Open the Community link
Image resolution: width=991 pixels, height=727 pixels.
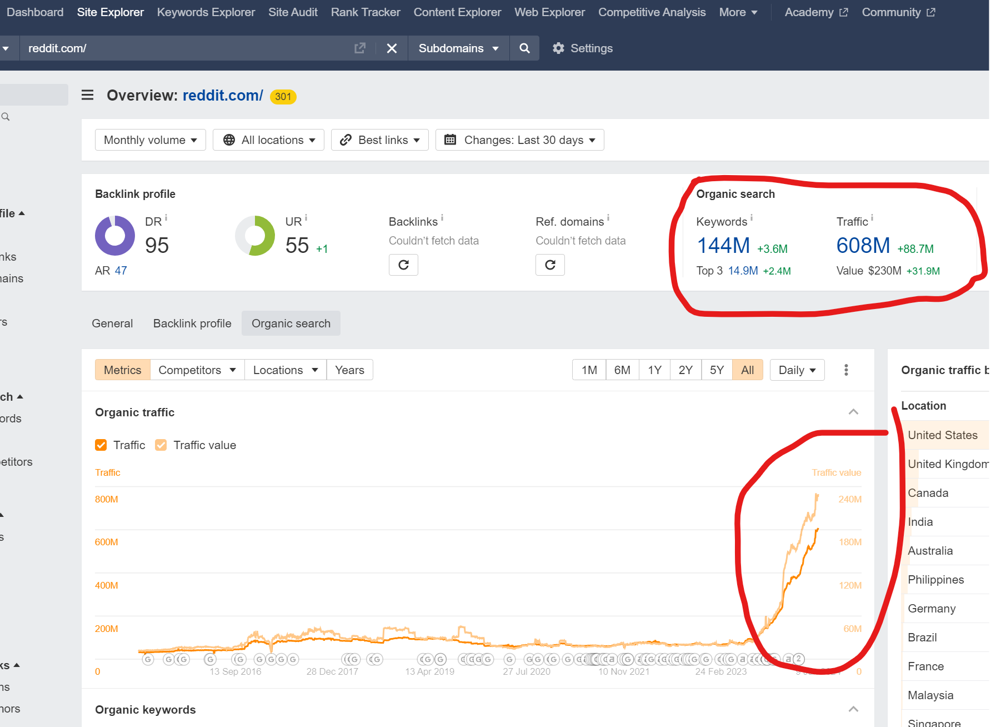[898, 12]
